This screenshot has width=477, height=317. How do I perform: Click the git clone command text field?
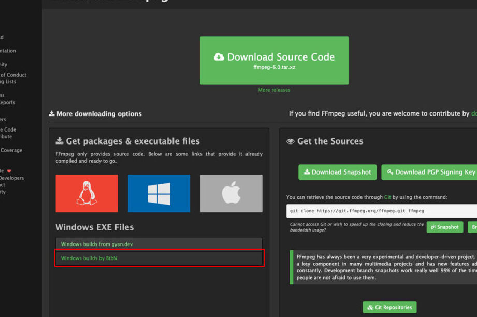[x=381, y=211]
